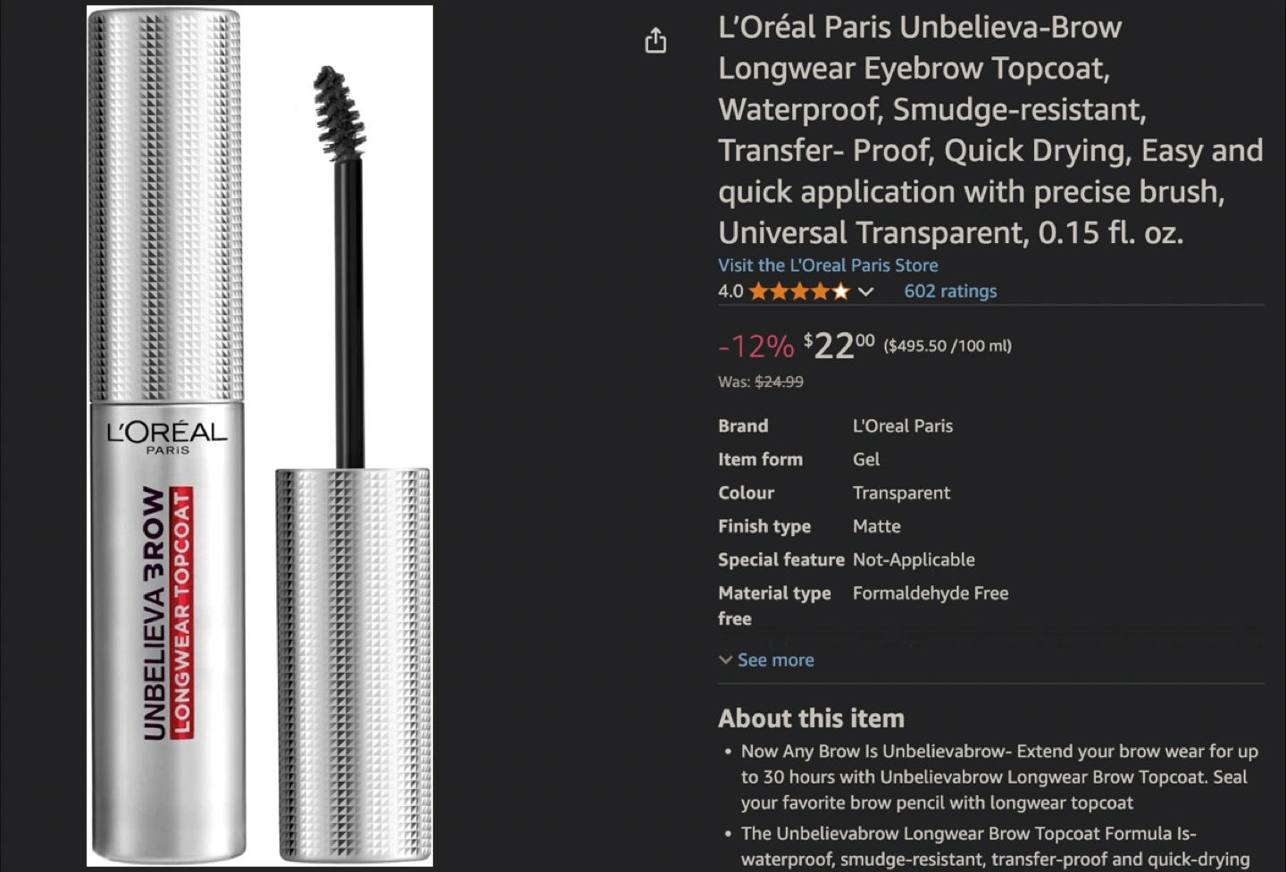Image resolution: width=1286 pixels, height=872 pixels.
Task: Select the Finish type value Matte
Action: tap(877, 526)
